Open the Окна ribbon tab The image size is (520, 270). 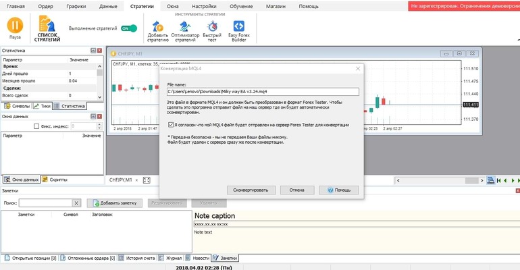click(x=172, y=6)
